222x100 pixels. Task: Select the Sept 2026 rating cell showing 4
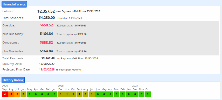[5, 94]
